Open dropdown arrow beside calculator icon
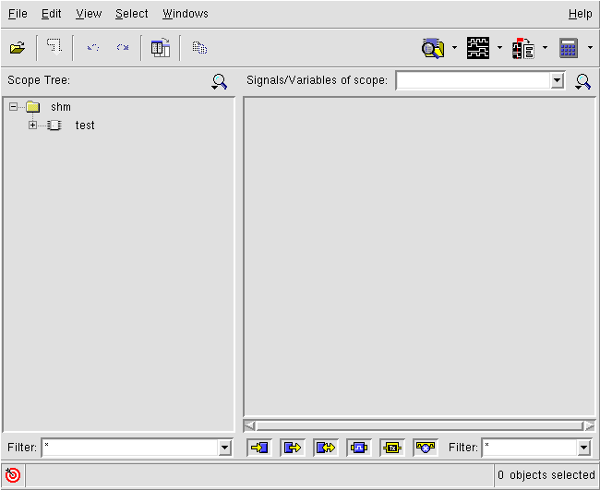This screenshot has width=600, height=490. tap(590, 48)
